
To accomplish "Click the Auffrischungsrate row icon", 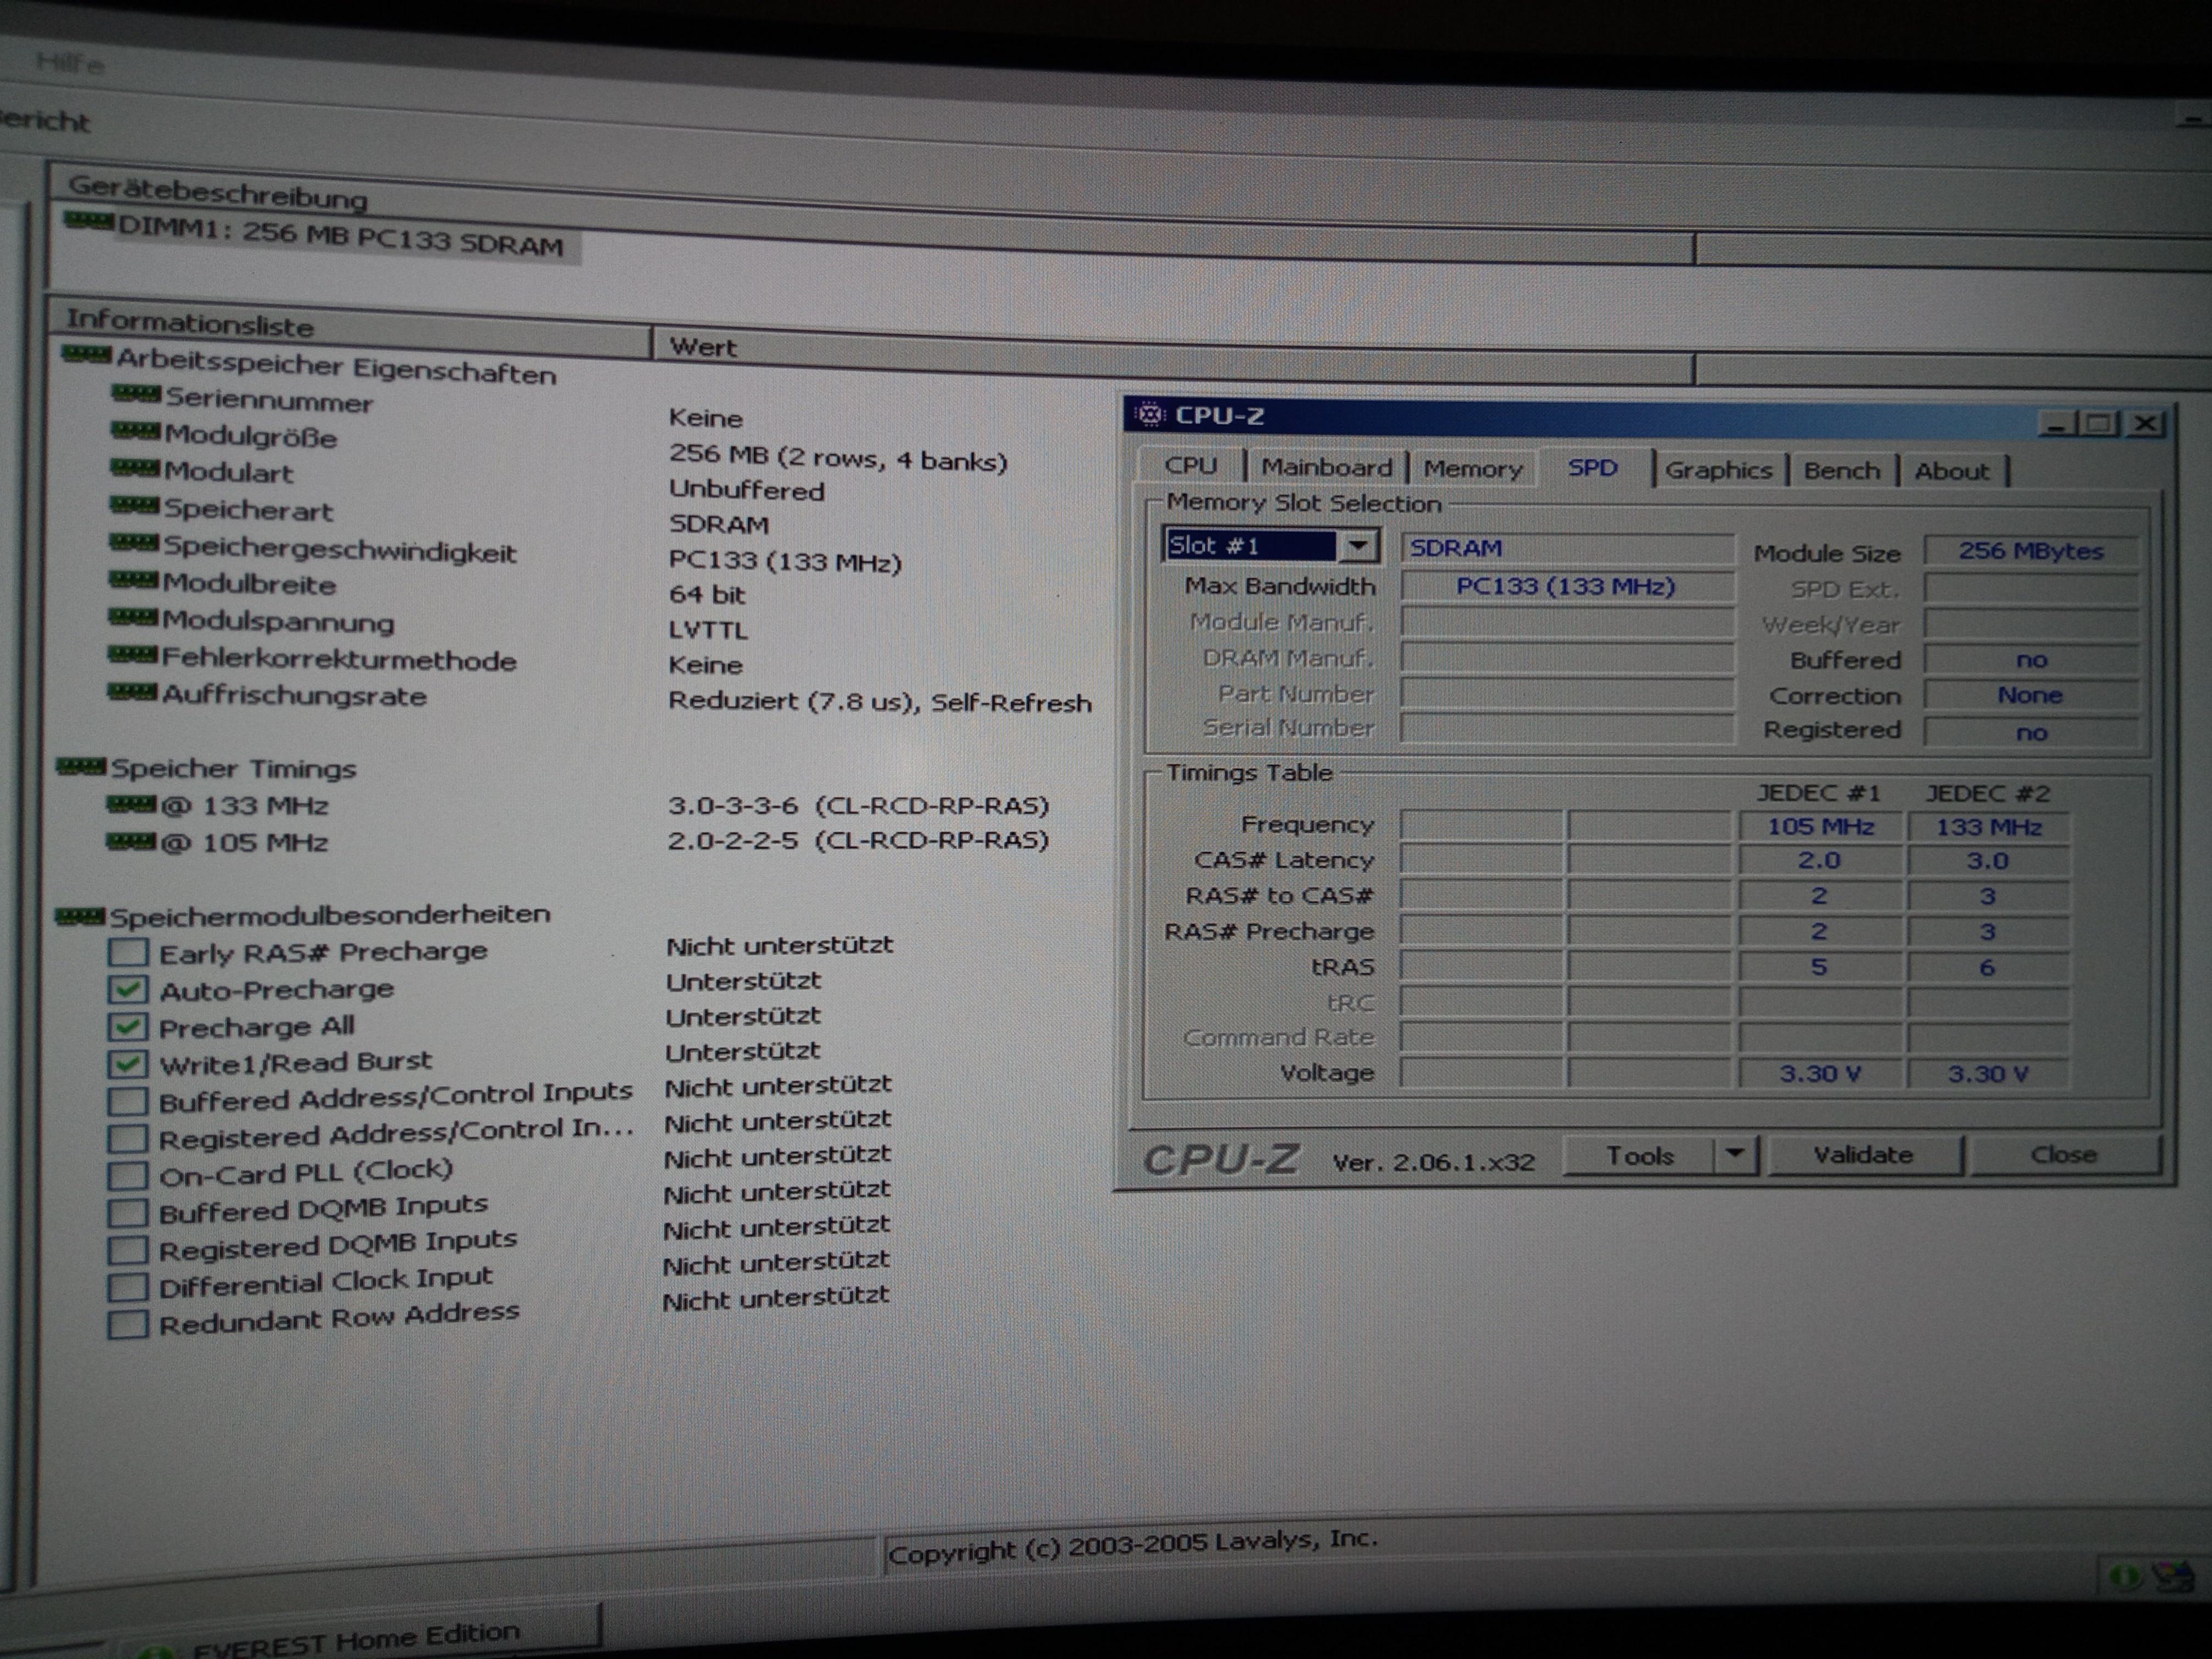I will click(x=132, y=693).
